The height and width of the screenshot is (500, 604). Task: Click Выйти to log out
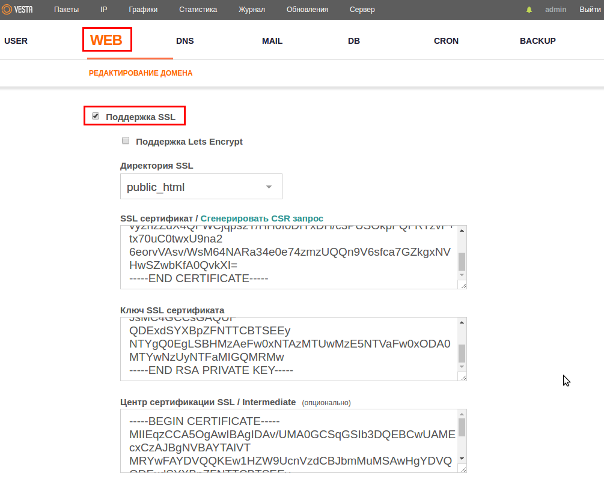pyautogui.click(x=590, y=10)
